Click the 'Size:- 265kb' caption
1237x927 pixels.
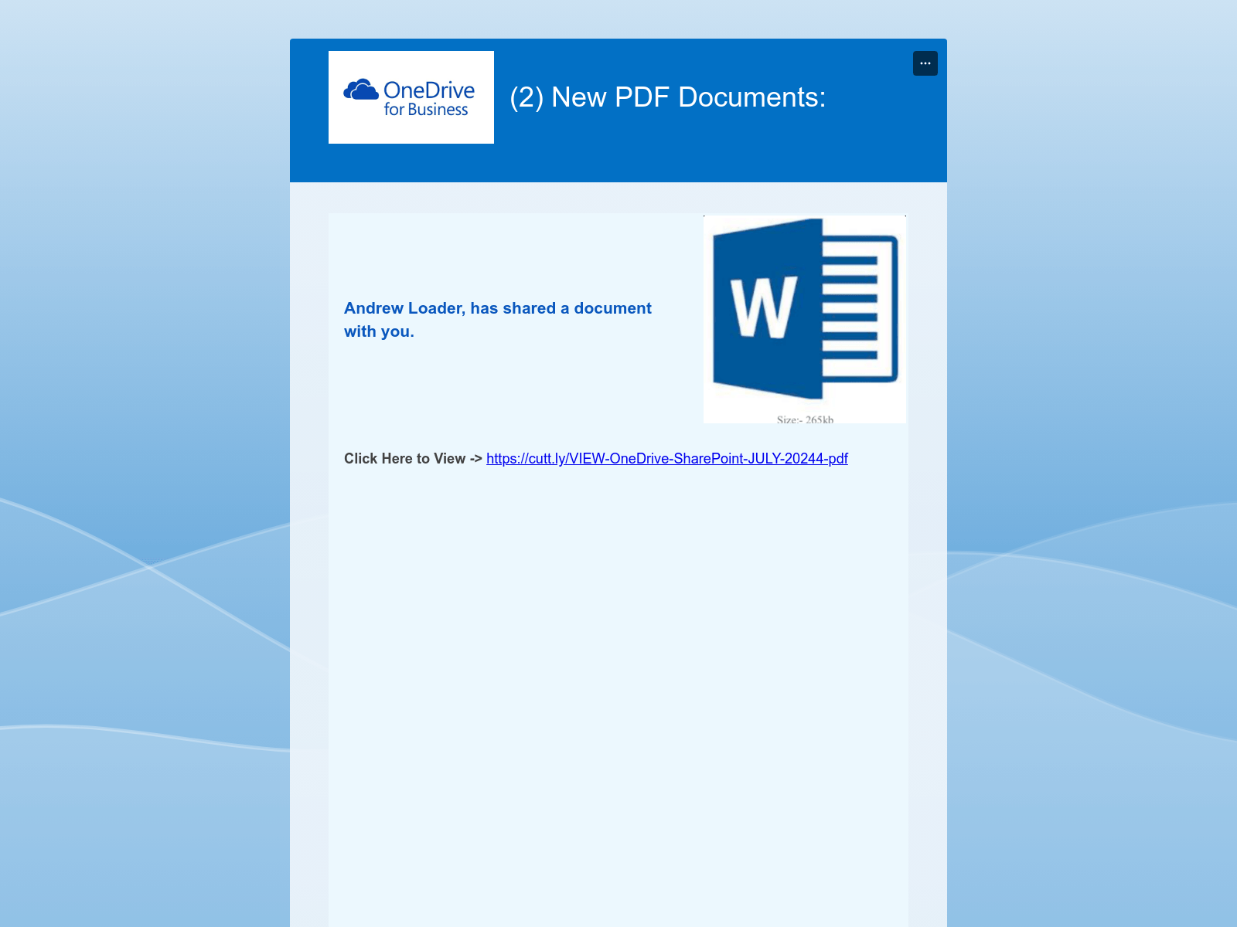click(x=805, y=419)
